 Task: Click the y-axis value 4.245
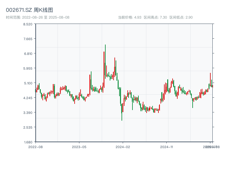point(28,98)
